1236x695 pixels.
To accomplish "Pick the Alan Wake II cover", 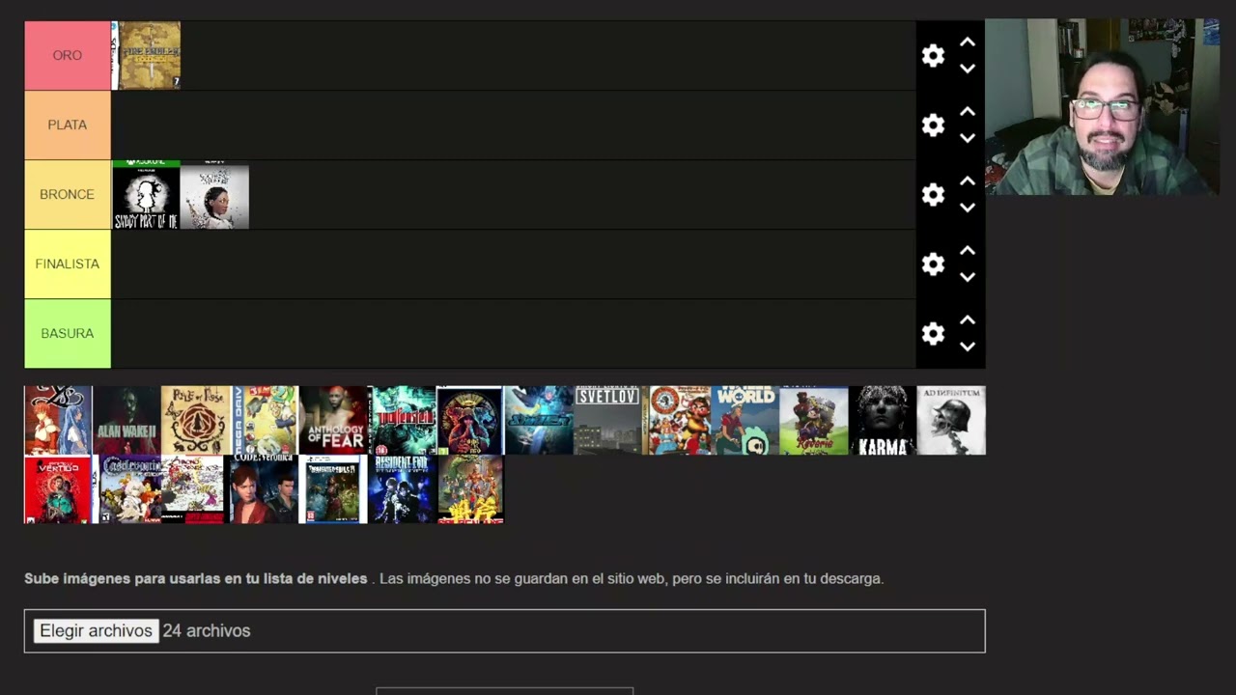I will click(126, 421).
